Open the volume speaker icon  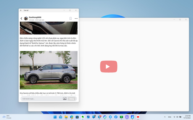click(x=177, y=117)
